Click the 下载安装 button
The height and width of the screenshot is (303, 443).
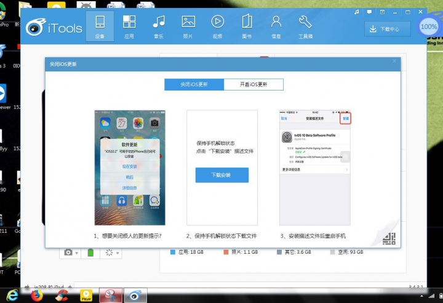tap(222, 175)
